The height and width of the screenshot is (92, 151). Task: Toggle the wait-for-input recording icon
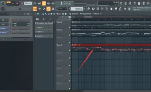tap(40, 4)
